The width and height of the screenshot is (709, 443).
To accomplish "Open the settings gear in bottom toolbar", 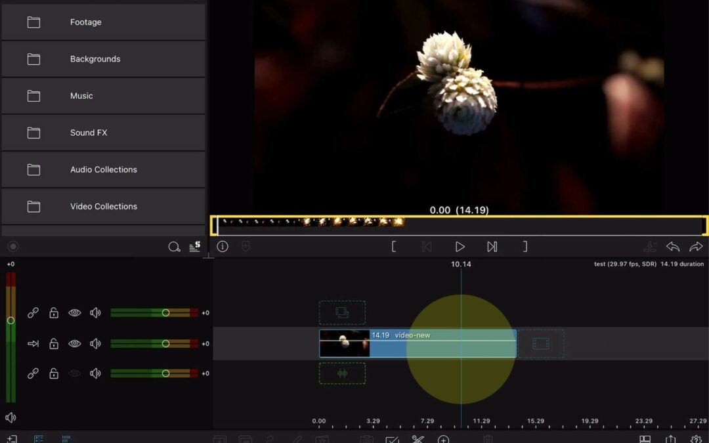I will pyautogui.click(x=696, y=439).
